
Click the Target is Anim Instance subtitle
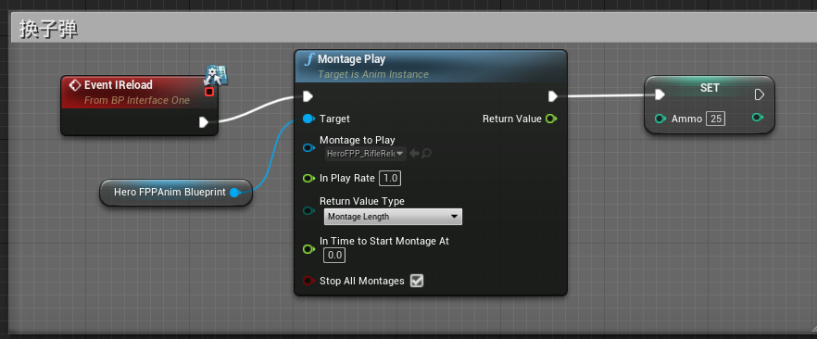(373, 74)
